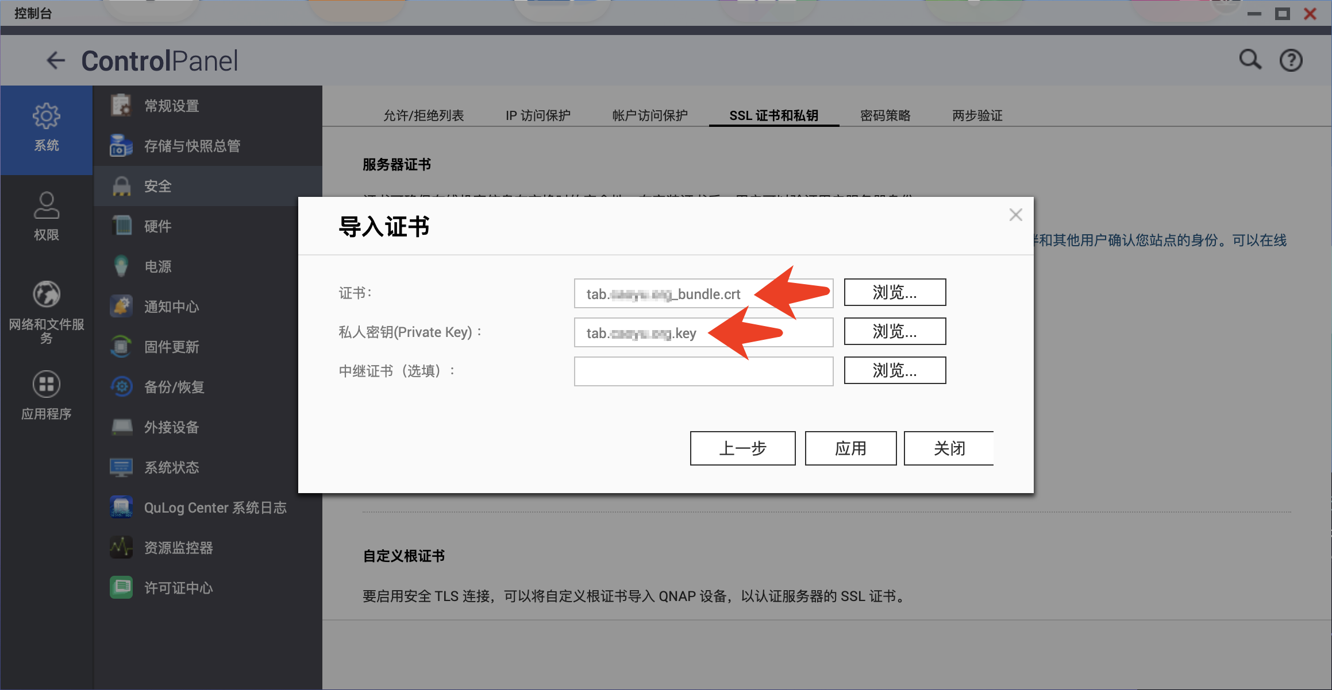
Task: Click the 关闭 button
Action: pos(949,448)
